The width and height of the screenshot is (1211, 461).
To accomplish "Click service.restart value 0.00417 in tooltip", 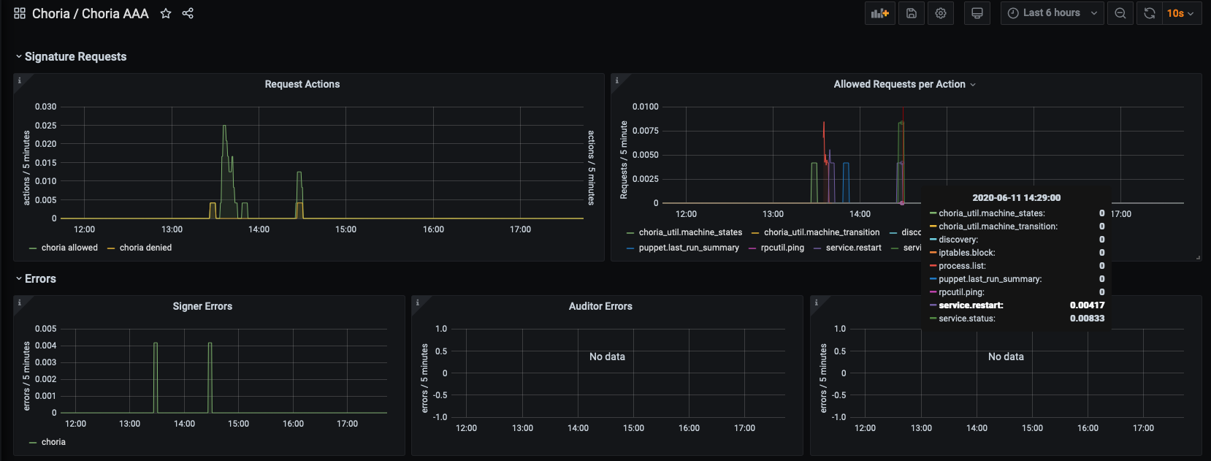I will pyautogui.click(x=1087, y=305).
